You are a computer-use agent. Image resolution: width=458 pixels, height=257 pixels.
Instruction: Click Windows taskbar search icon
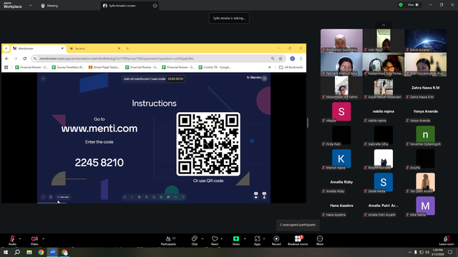pyautogui.click(x=17, y=252)
